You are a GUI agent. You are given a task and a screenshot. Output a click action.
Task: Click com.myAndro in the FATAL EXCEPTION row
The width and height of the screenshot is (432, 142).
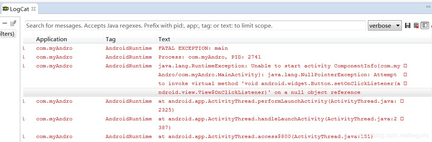(54, 48)
